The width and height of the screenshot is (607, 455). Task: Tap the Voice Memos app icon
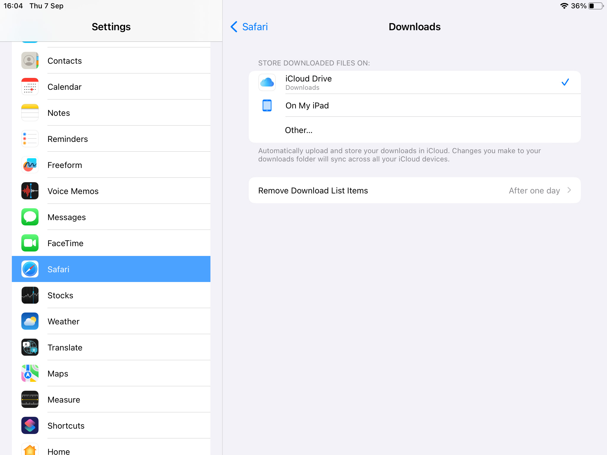pyautogui.click(x=30, y=191)
